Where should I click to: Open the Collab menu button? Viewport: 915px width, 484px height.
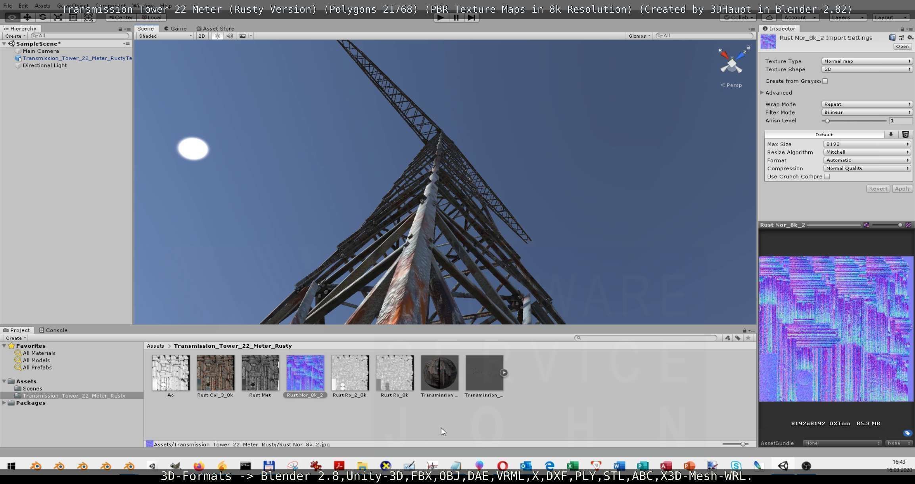[739, 17]
